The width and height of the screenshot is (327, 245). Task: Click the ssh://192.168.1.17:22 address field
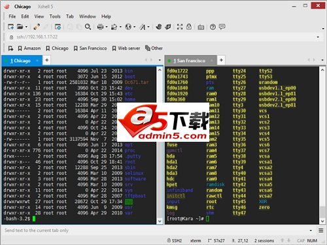tap(163, 37)
